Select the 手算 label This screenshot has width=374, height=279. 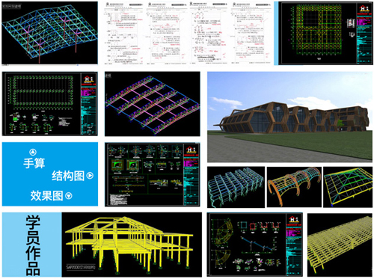point(34,164)
